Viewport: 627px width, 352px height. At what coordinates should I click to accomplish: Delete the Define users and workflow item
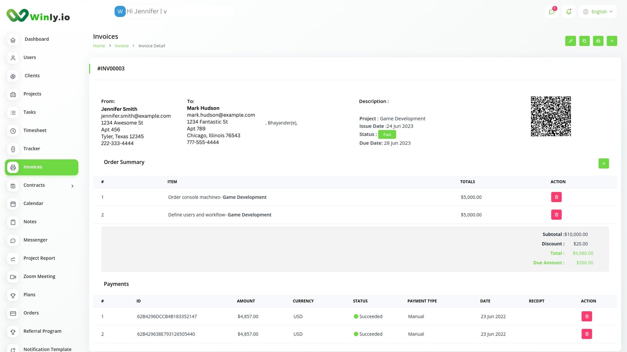click(556, 215)
